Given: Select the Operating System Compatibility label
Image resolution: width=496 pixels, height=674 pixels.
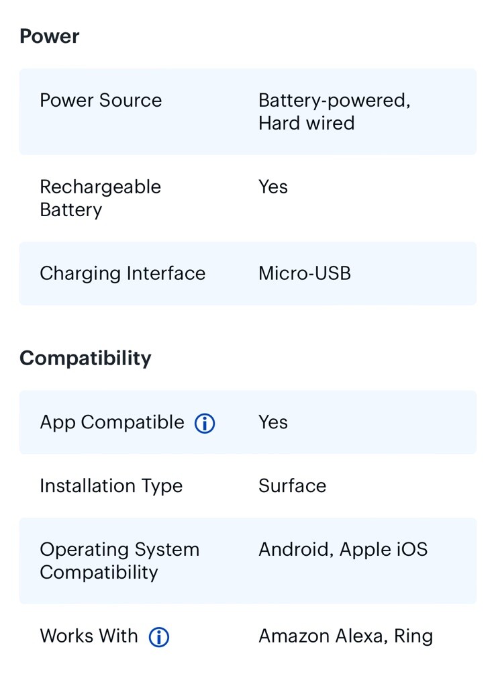Looking at the screenshot, I should click(x=119, y=561).
